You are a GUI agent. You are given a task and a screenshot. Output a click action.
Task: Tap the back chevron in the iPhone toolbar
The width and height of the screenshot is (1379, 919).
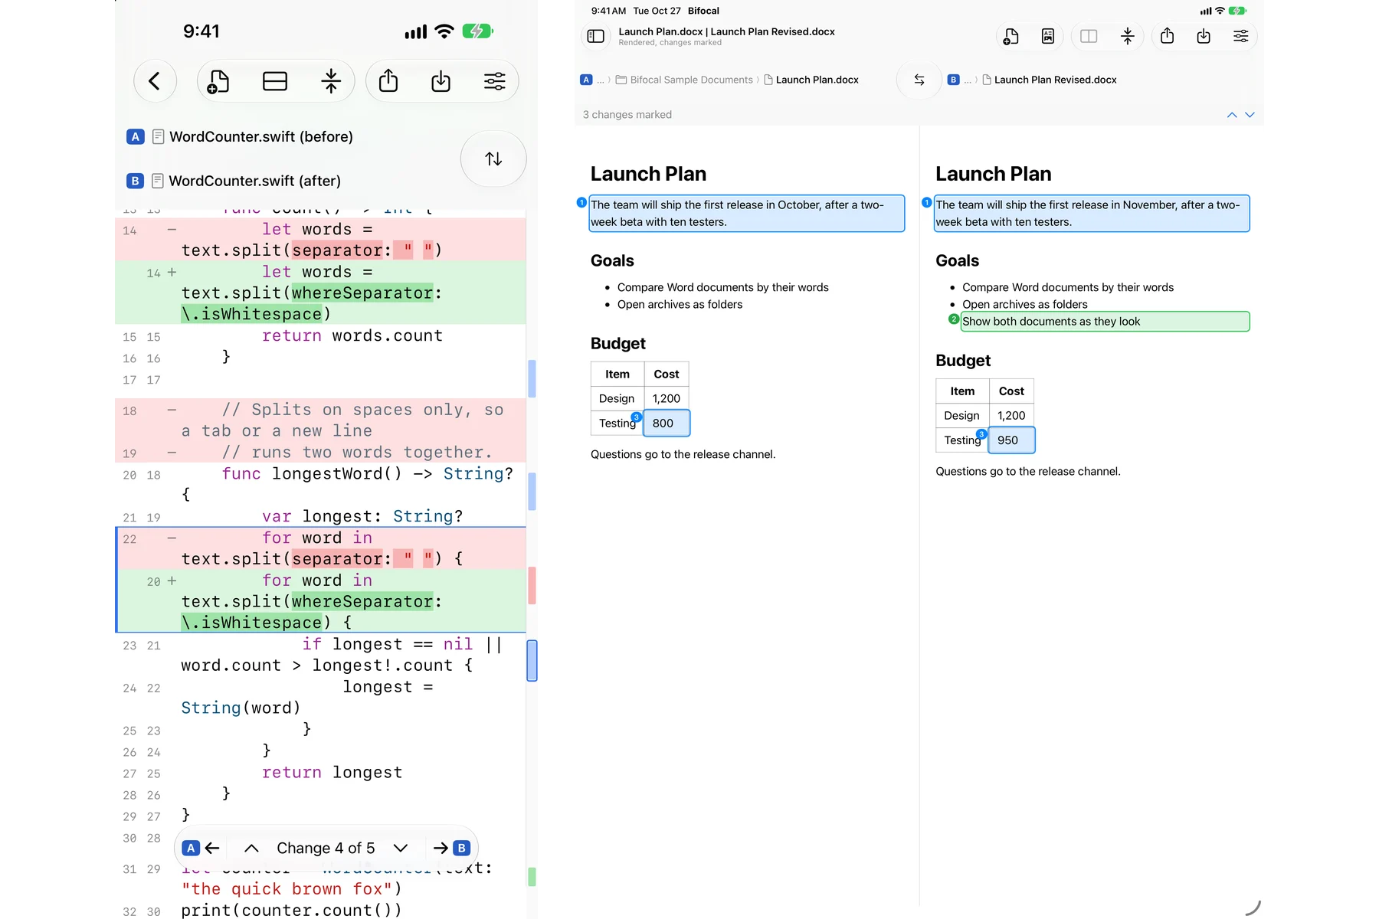click(155, 81)
